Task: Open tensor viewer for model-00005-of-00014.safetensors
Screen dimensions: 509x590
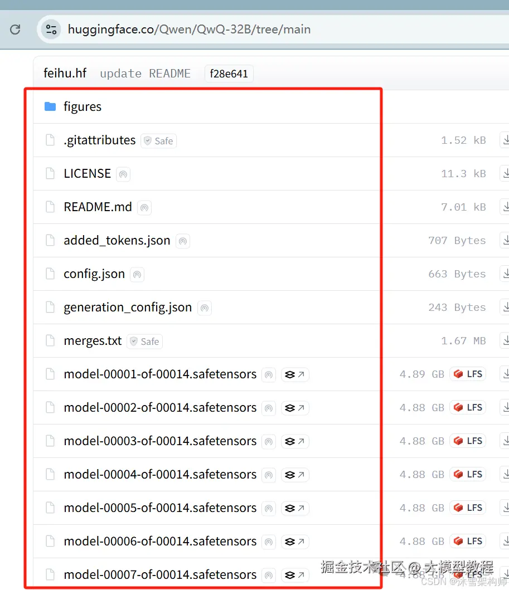Action: coord(295,508)
